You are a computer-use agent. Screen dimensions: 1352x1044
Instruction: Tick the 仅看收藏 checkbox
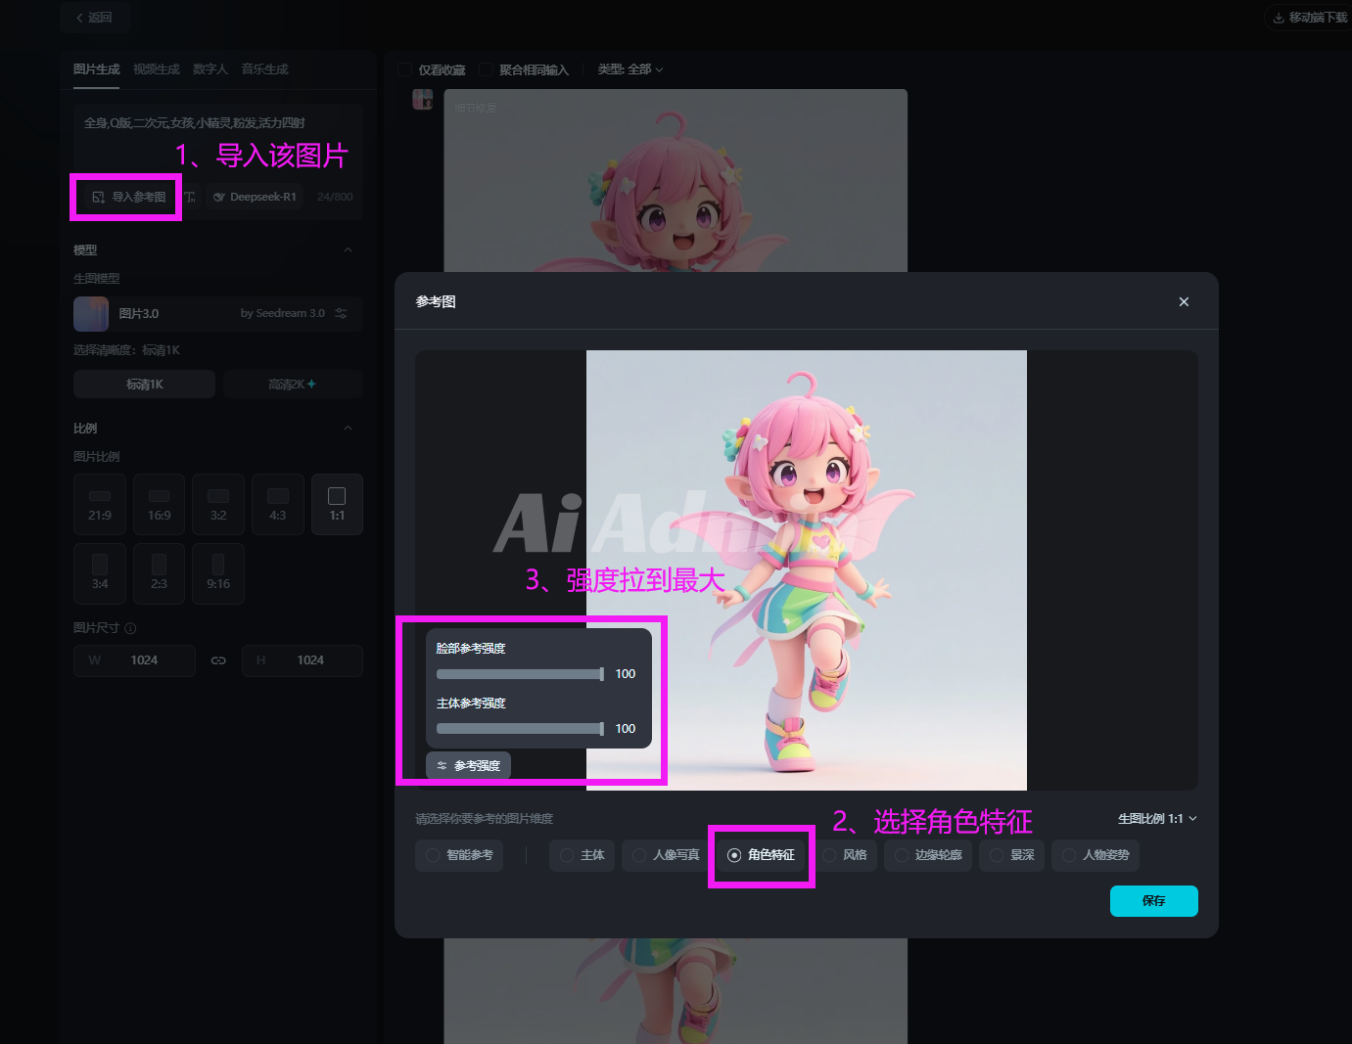405,69
